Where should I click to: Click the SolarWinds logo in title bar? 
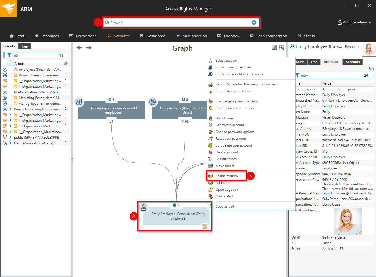8,8
